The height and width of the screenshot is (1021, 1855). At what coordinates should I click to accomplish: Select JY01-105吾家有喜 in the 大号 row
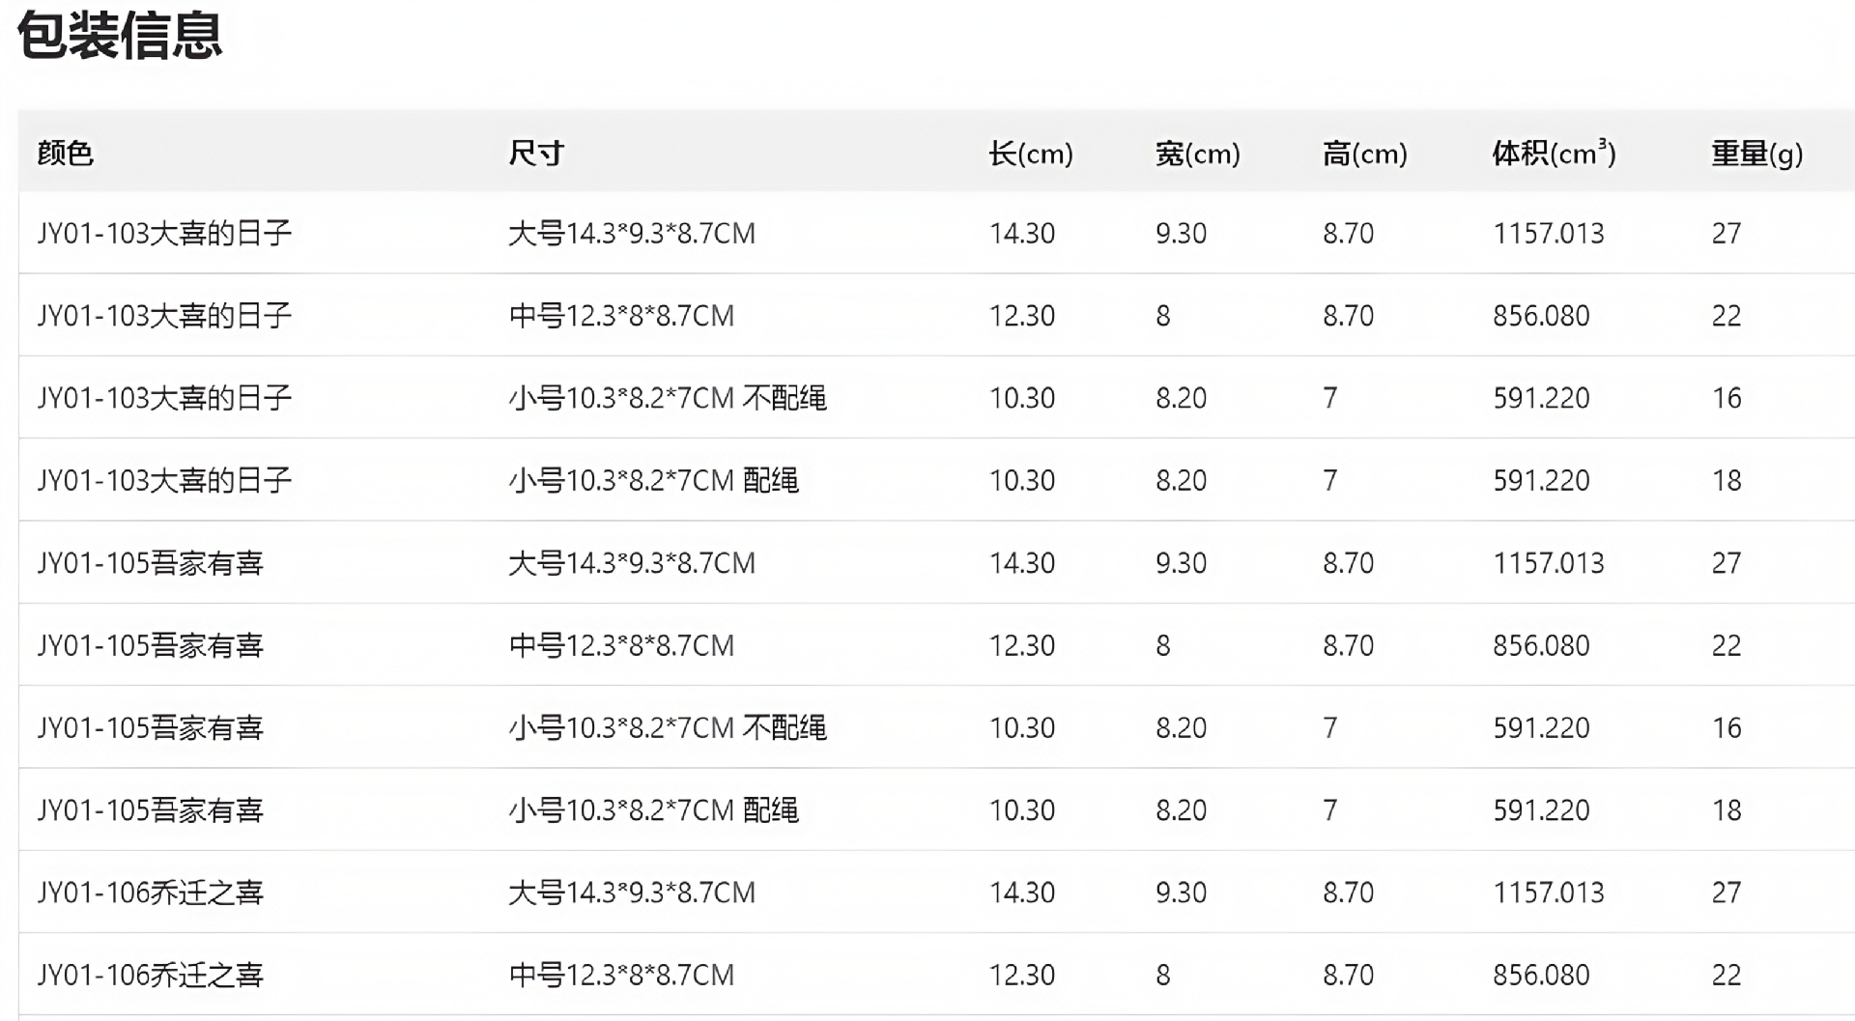pos(150,563)
